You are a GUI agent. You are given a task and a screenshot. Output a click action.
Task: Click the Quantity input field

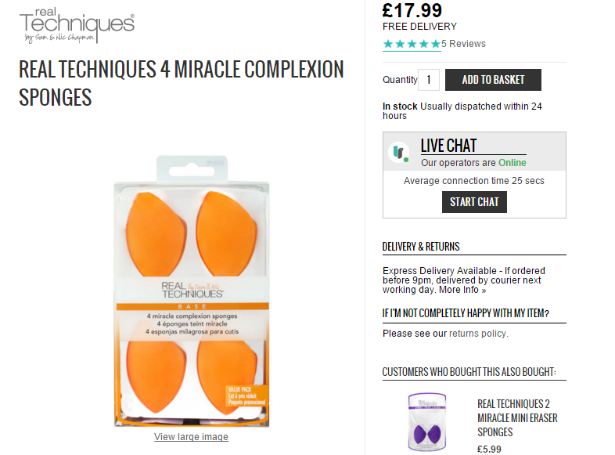(428, 80)
